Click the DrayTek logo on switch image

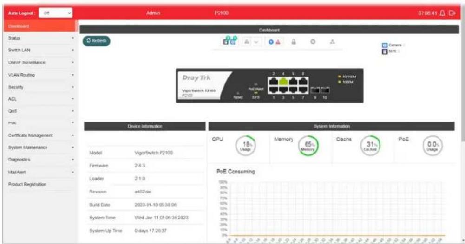pyautogui.click(x=196, y=78)
